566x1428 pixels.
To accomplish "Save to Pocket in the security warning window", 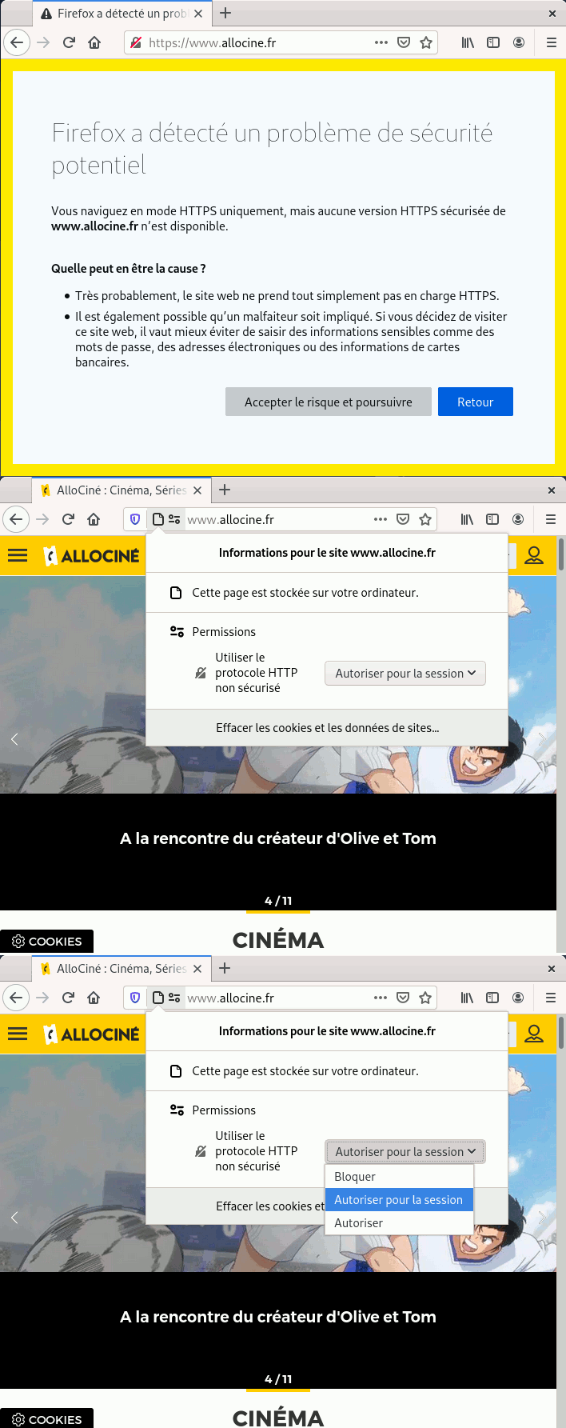I will pyautogui.click(x=404, y=42).
